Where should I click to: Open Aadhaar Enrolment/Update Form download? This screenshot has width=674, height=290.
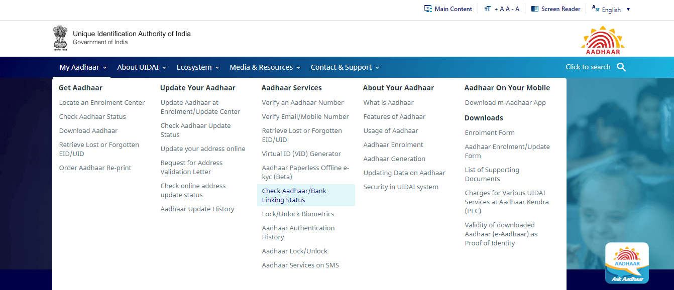click(507, 151)
